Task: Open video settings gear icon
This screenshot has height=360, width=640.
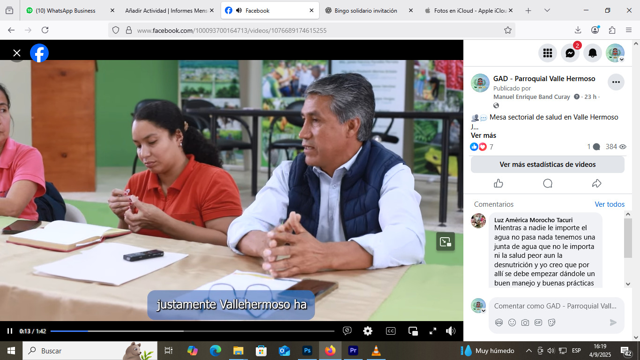Action: pyautogui.click(x=368, y=331)
